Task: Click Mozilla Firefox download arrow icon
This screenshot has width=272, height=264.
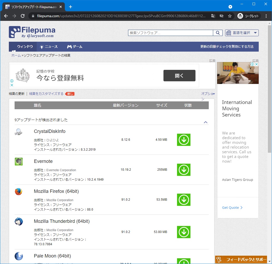Action: [184, 200]
